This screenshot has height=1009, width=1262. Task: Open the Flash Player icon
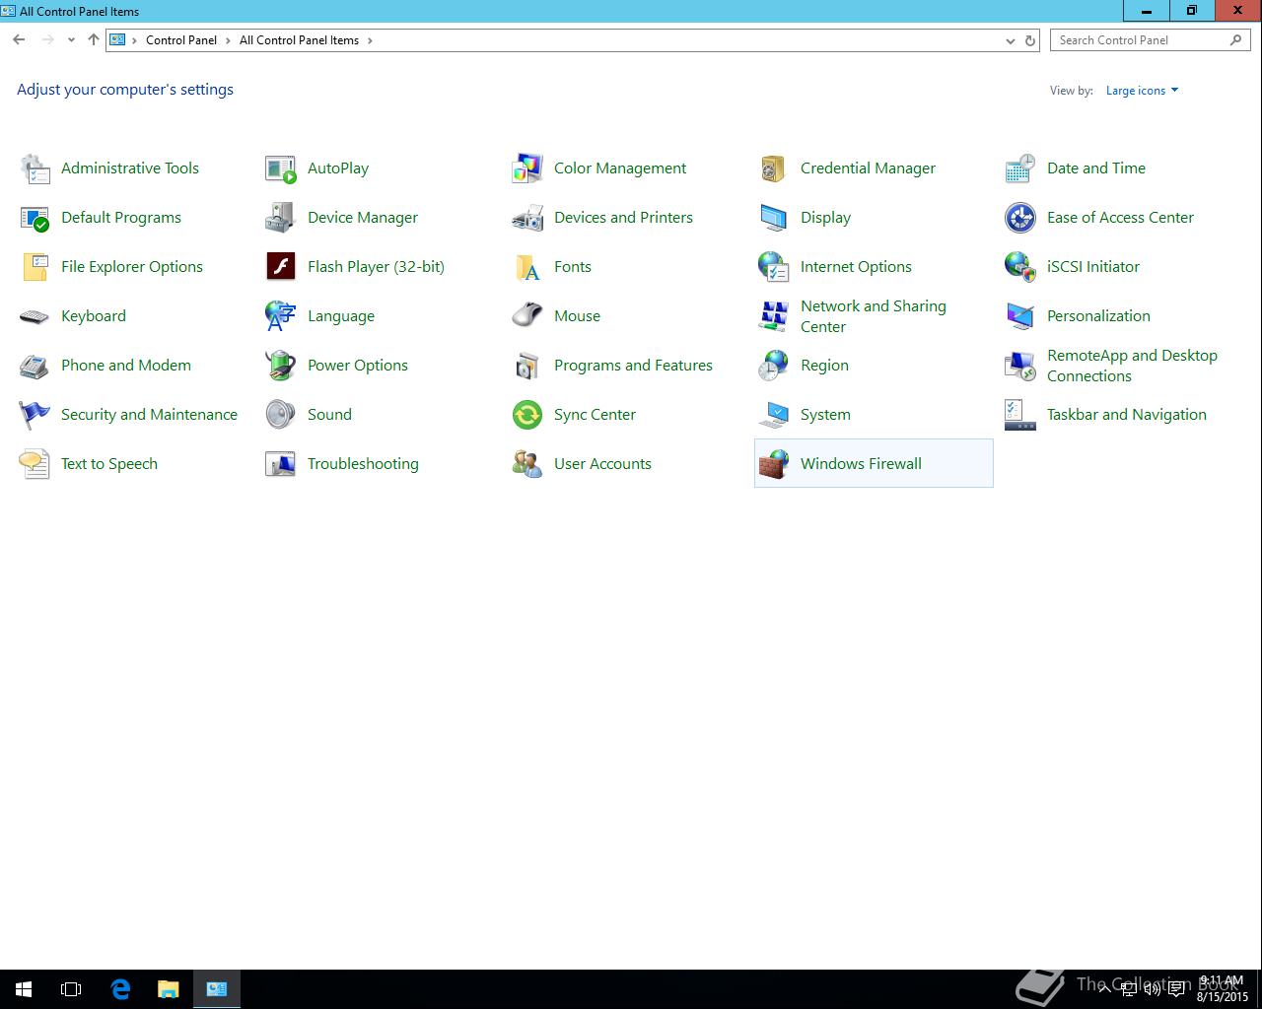point(281,267)
